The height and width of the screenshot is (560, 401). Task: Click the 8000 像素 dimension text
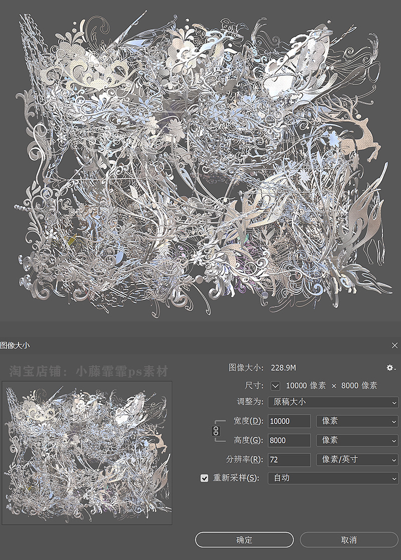pyautogui.click(x=359, y=386)
